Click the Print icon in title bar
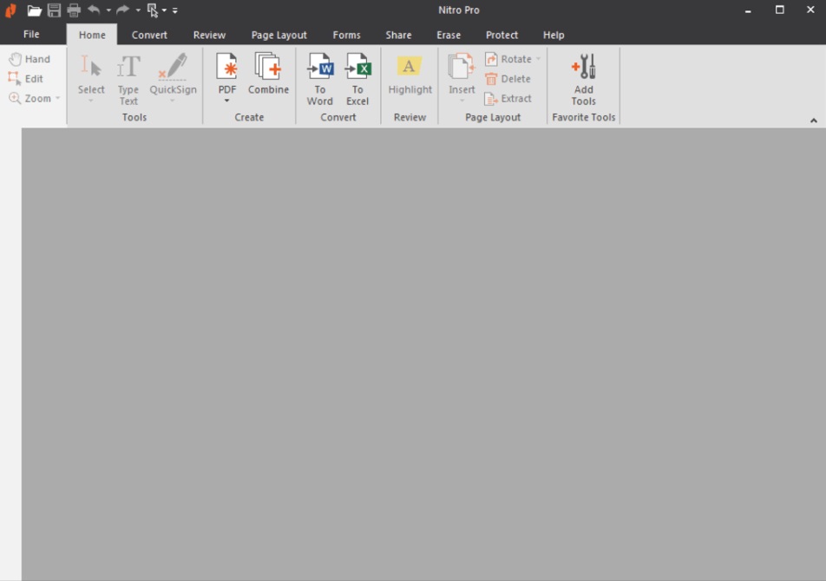The width and height of the screenshot is (826, 581). 74,10
